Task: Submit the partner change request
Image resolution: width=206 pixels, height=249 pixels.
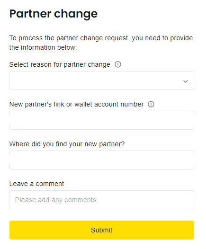Action: coord(102,230)
